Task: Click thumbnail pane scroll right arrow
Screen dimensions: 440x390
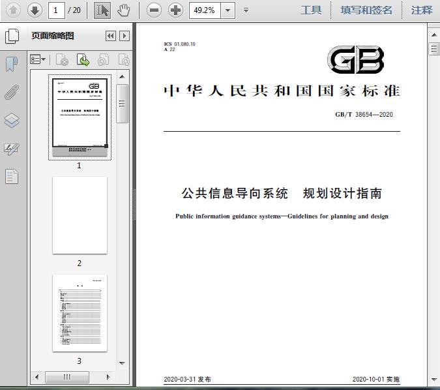Action: pos(108,377)
